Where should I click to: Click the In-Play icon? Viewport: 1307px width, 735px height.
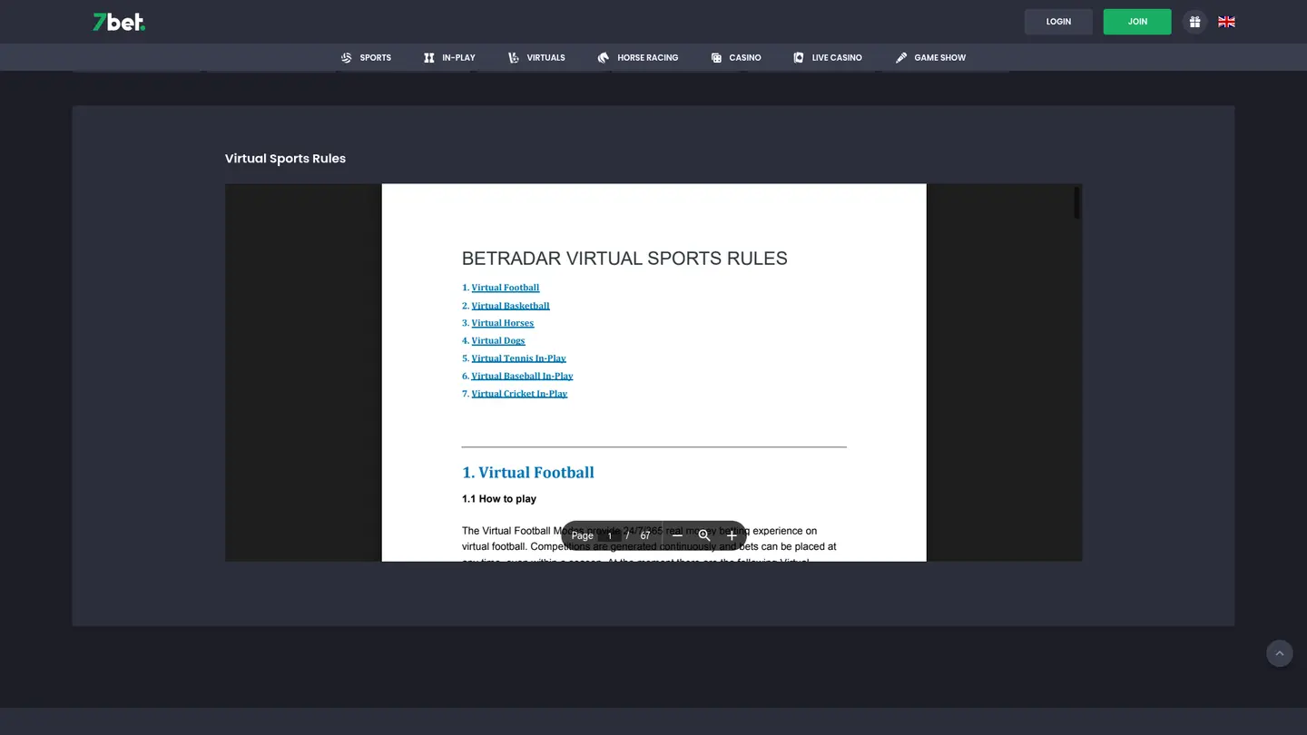[x=428, y=57]
